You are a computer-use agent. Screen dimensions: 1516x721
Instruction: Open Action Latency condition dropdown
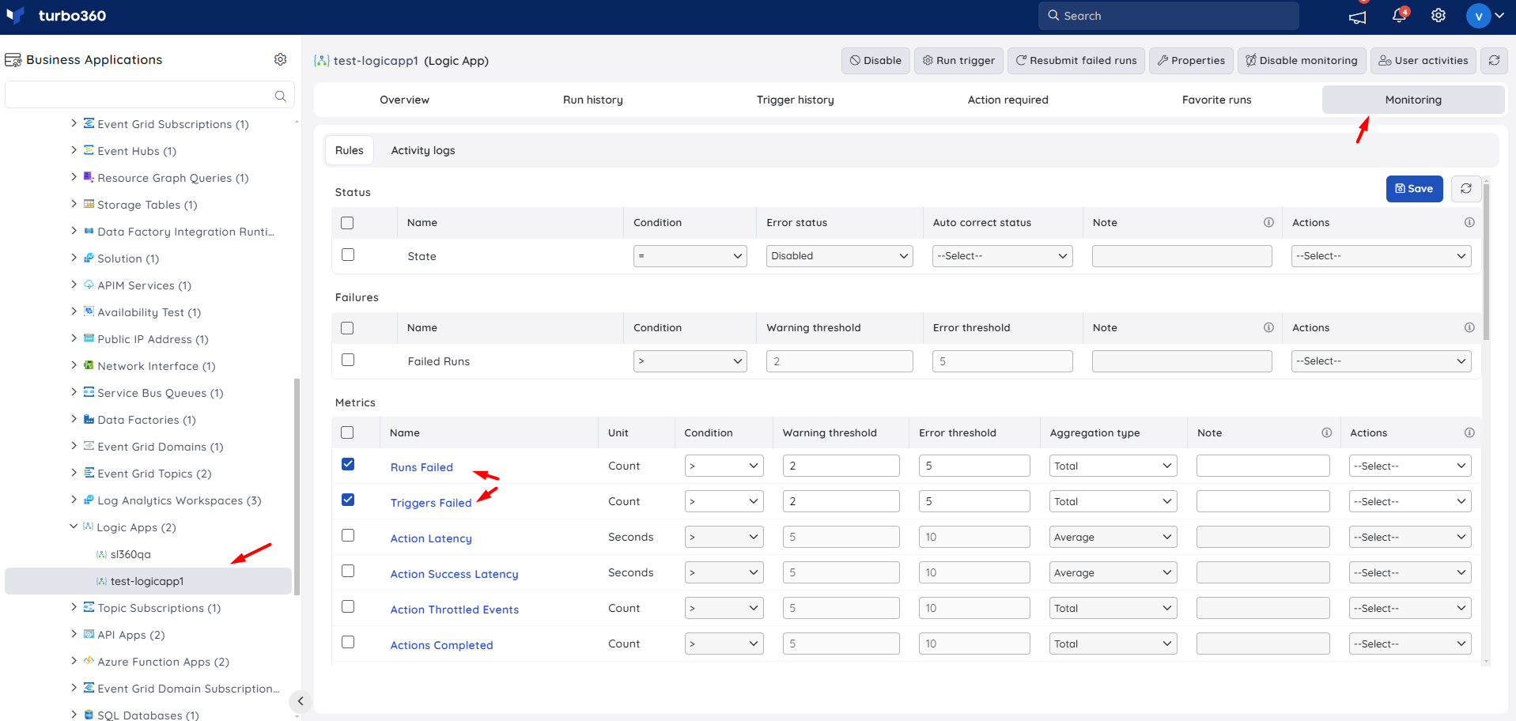[x=724, y=537]
